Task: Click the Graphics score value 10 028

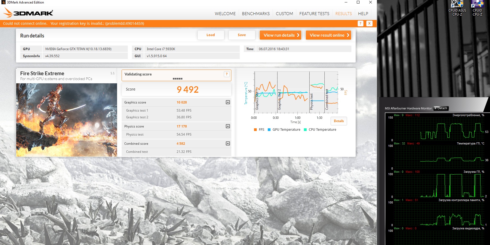Action: point(182,102)
